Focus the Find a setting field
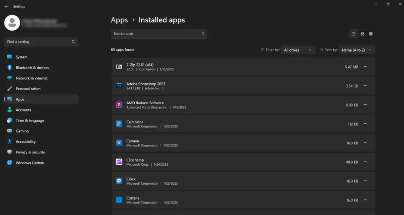The height and width of the screenshot is (215, 404). click(41, 42)
